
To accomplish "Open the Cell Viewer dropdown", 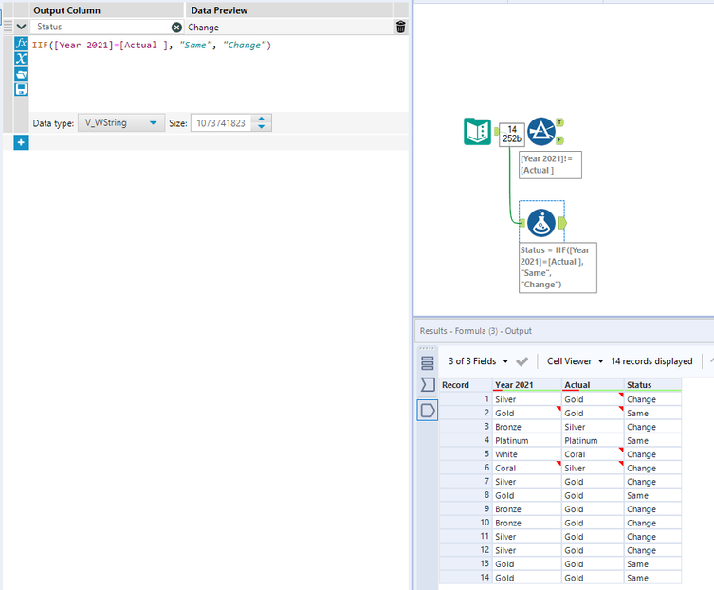I will tap(575, 361).
